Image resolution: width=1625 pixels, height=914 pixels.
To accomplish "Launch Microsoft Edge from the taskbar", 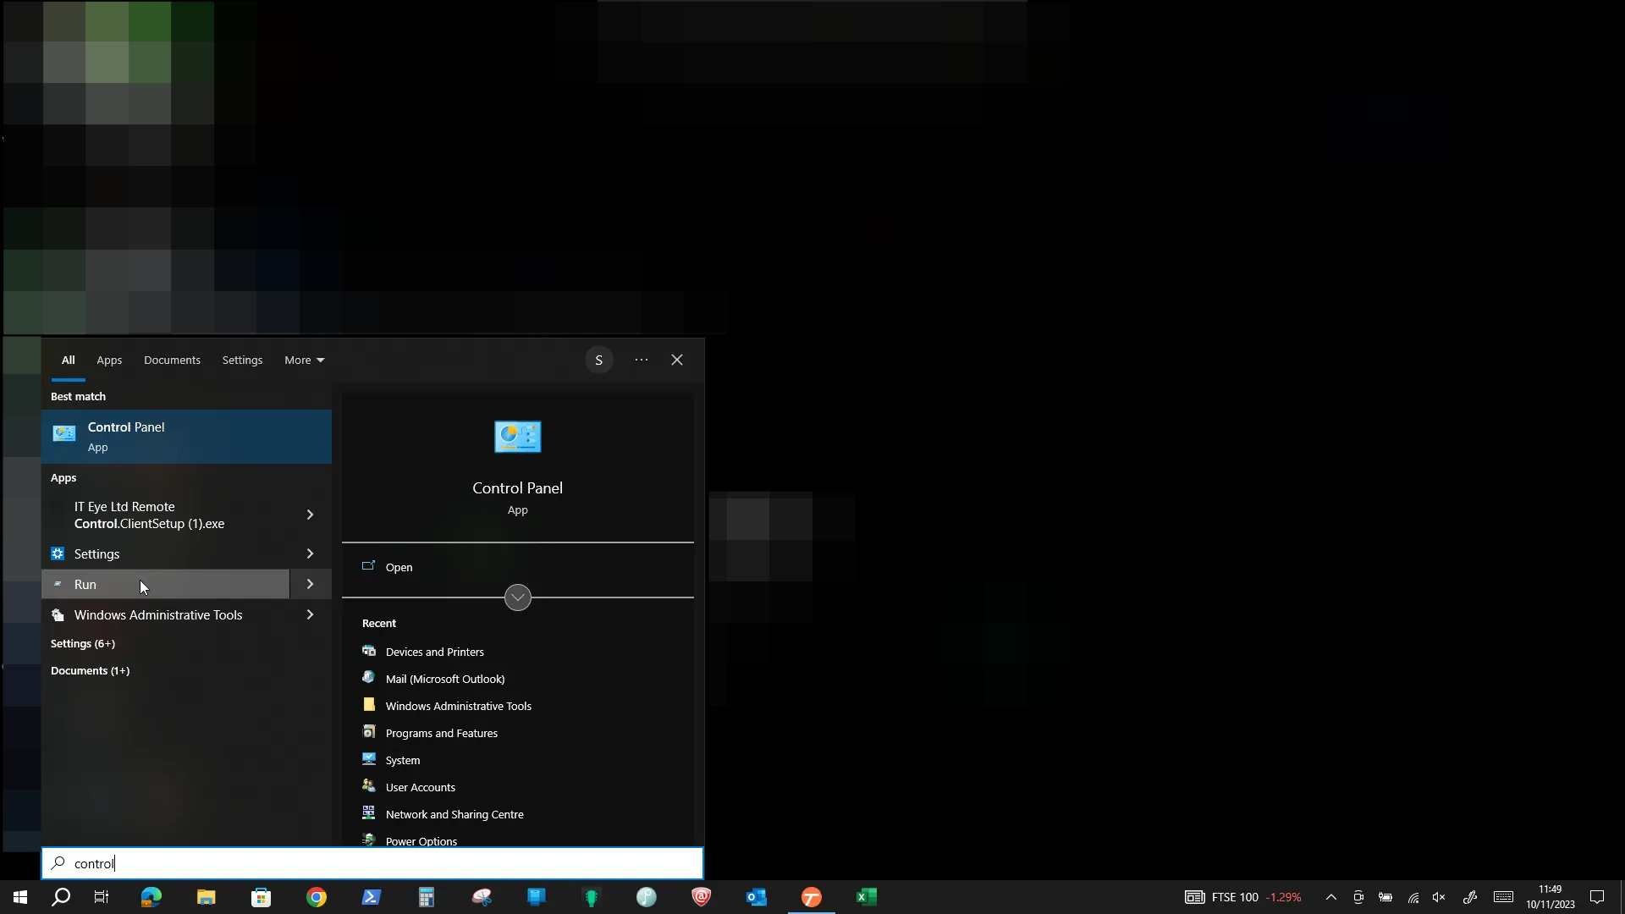I will [151, 897].
